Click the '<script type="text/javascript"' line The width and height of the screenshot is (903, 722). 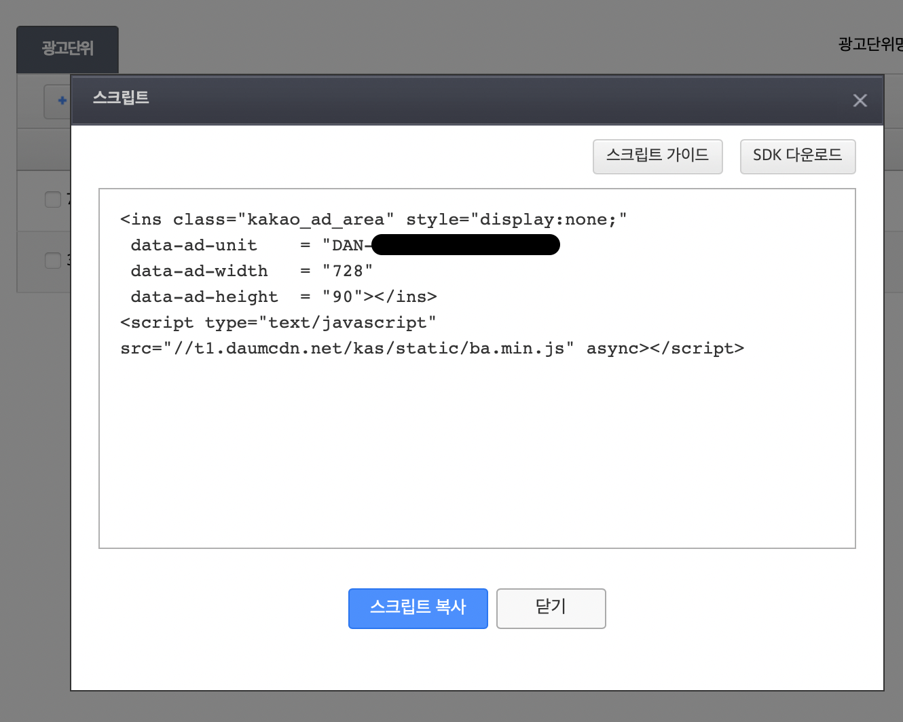point(278,322)
